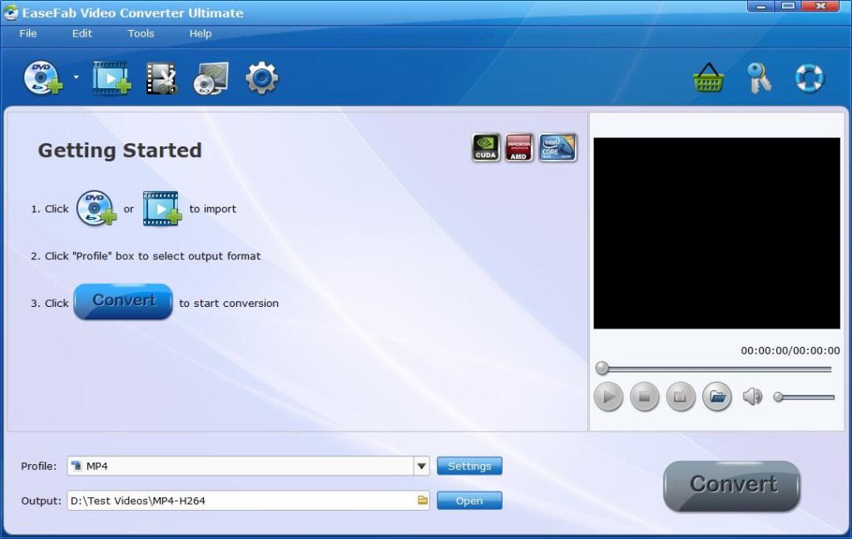Click the AMD Radeon acceleration badge

pyautogui.click(x=519, y=147)
